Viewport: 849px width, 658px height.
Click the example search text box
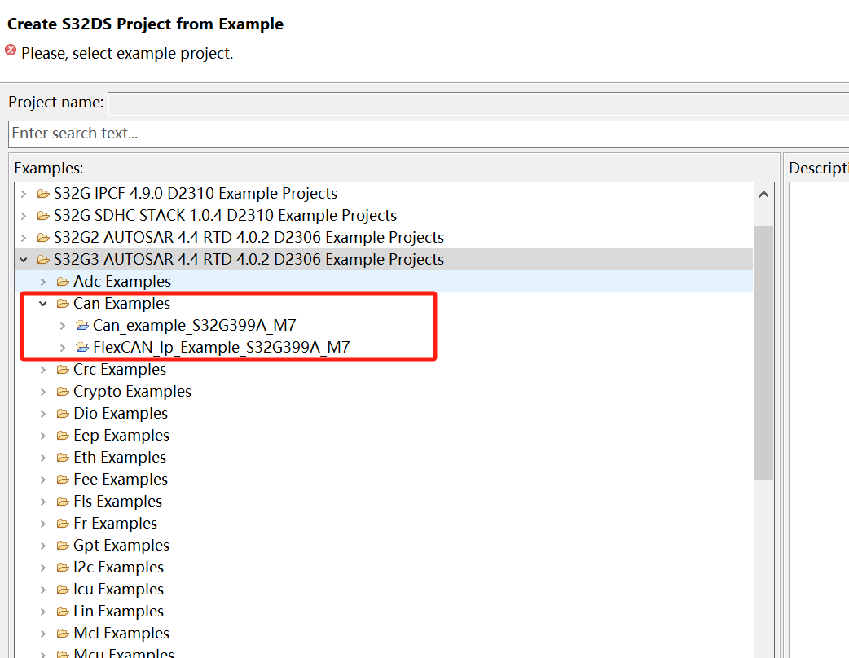(x=407, y=134)
